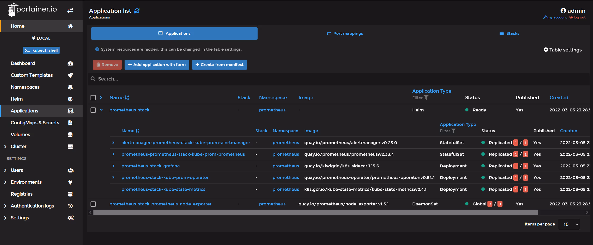Screen dimensions: 593x245
Task: Click the scrollbar right arrow
Action: click(587, 212)
